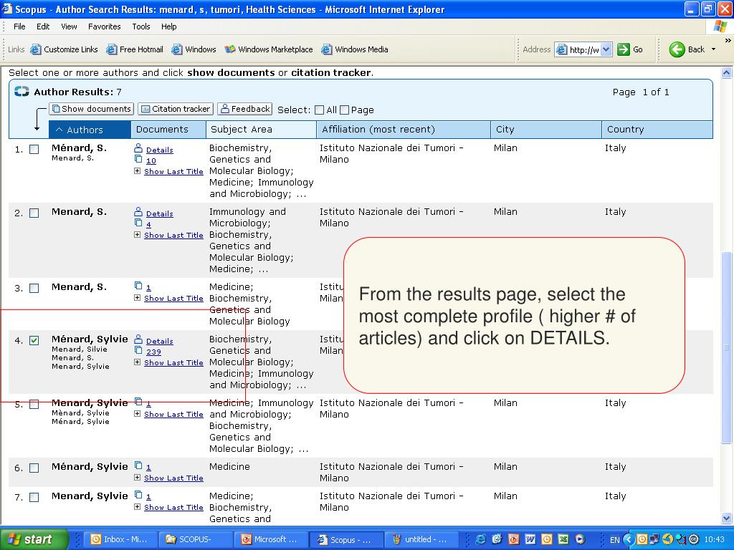734x550 pixels.
Task: Open Details for Ménard, Sylvie row 4
Action: point(160,341)
